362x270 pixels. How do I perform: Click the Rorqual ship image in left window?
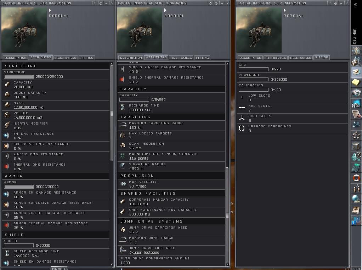[x=24, y=30]
